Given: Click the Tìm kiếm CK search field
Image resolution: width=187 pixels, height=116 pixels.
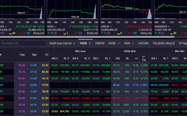Looking at the screenshot, I should [x=23, y=43].
